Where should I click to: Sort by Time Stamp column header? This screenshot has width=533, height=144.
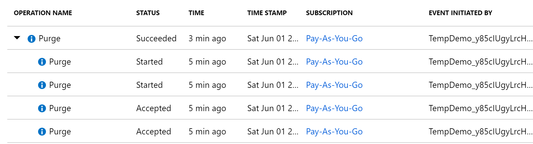267,13
